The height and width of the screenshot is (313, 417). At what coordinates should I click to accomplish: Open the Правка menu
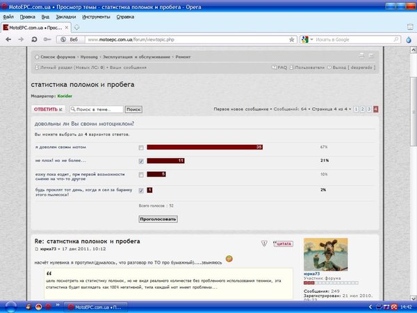click(x=27, y=17)
